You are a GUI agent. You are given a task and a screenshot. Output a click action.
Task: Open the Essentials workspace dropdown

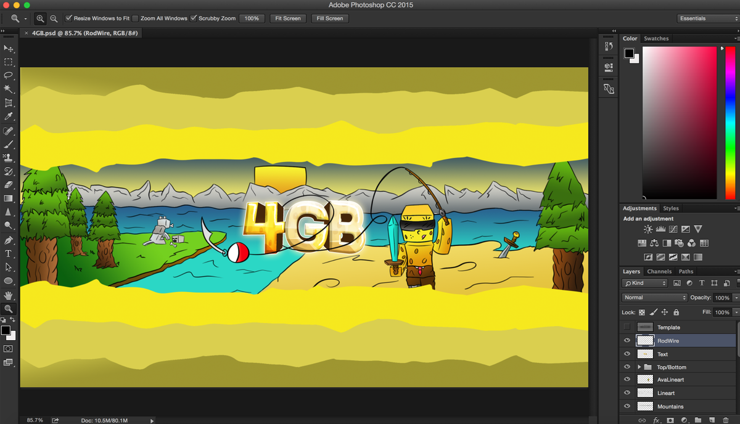click(707, 18)
